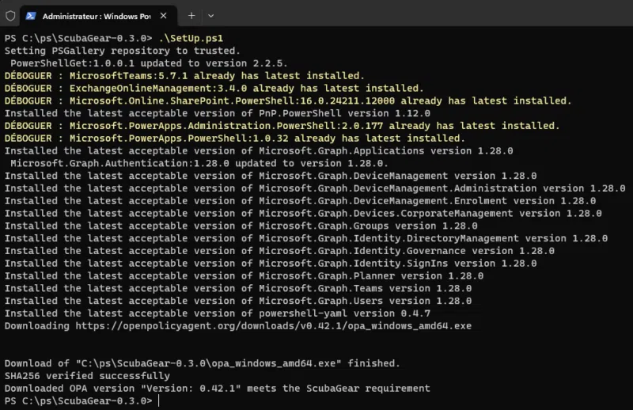Viewport: 633px width, 410px height.
Task: Click the Microsoft.Graph.DeviceManagement version 1.28.0 line
Action: (x=271, y=177)
